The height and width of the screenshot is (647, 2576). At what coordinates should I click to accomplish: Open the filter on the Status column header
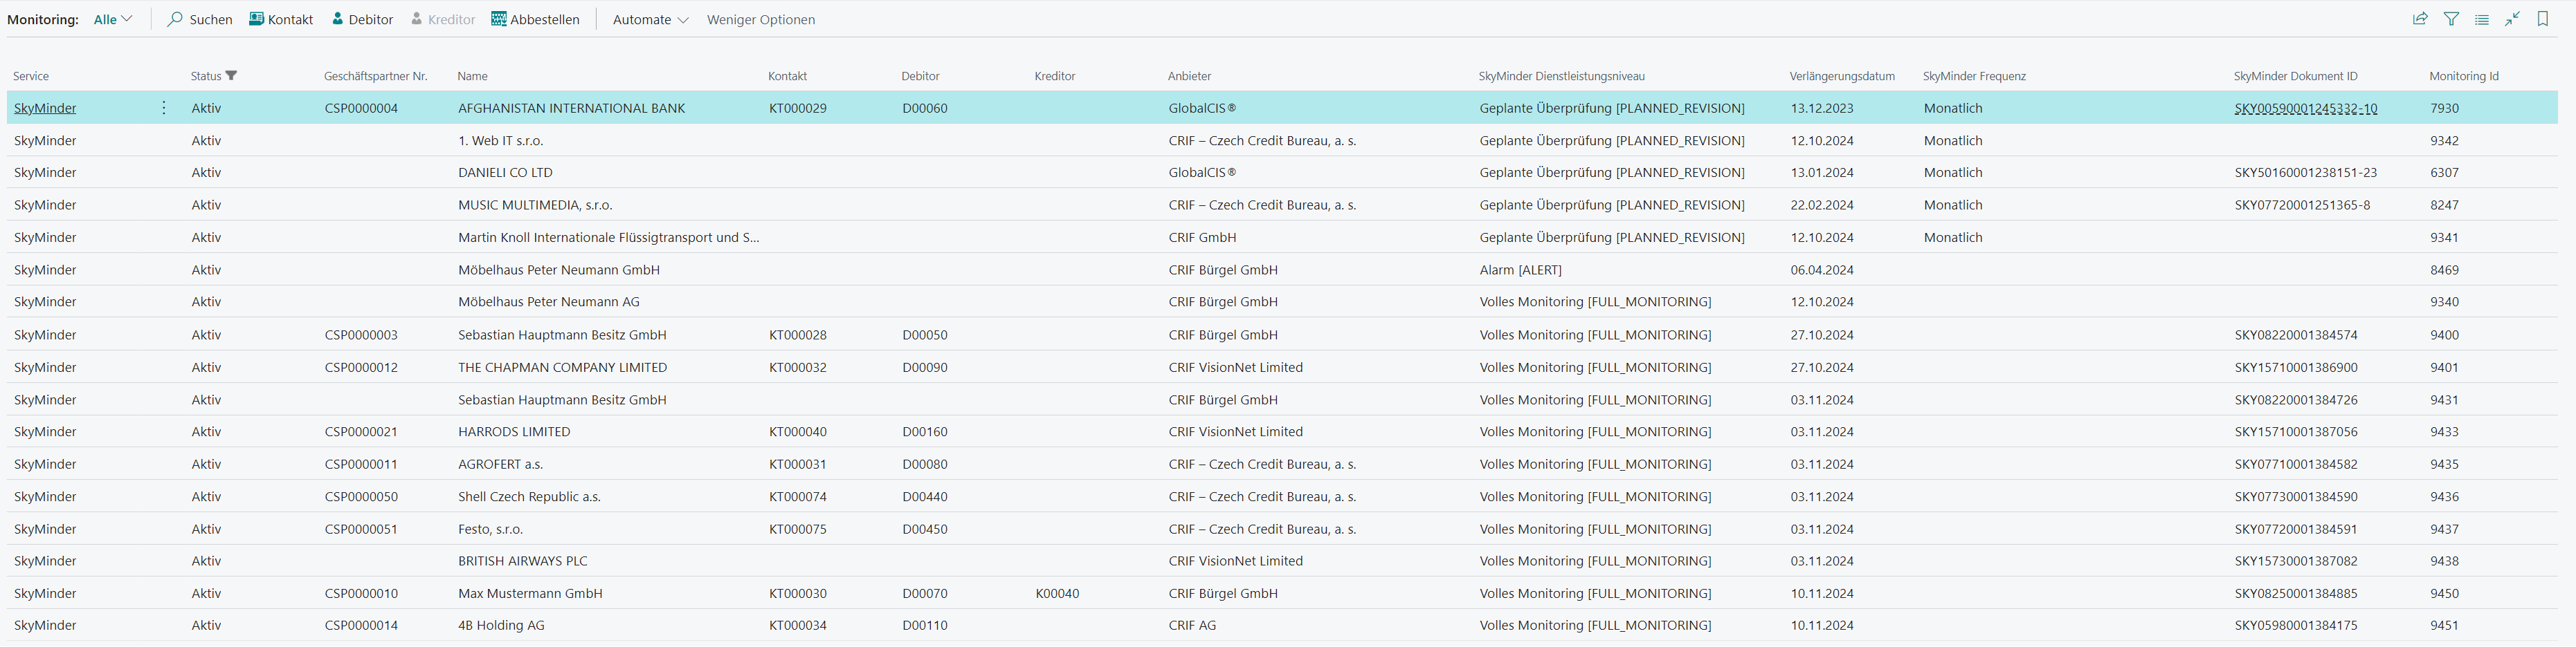(x=232, y=76)
